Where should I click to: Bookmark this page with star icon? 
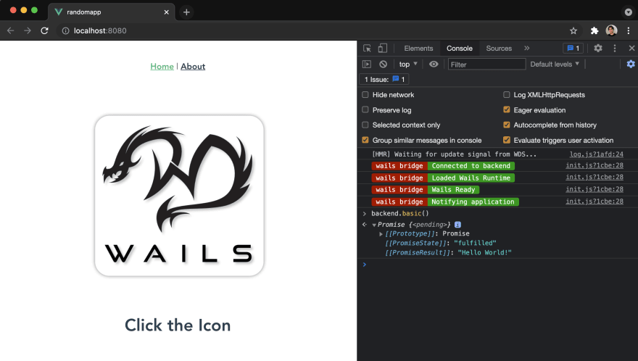point(573,30)
